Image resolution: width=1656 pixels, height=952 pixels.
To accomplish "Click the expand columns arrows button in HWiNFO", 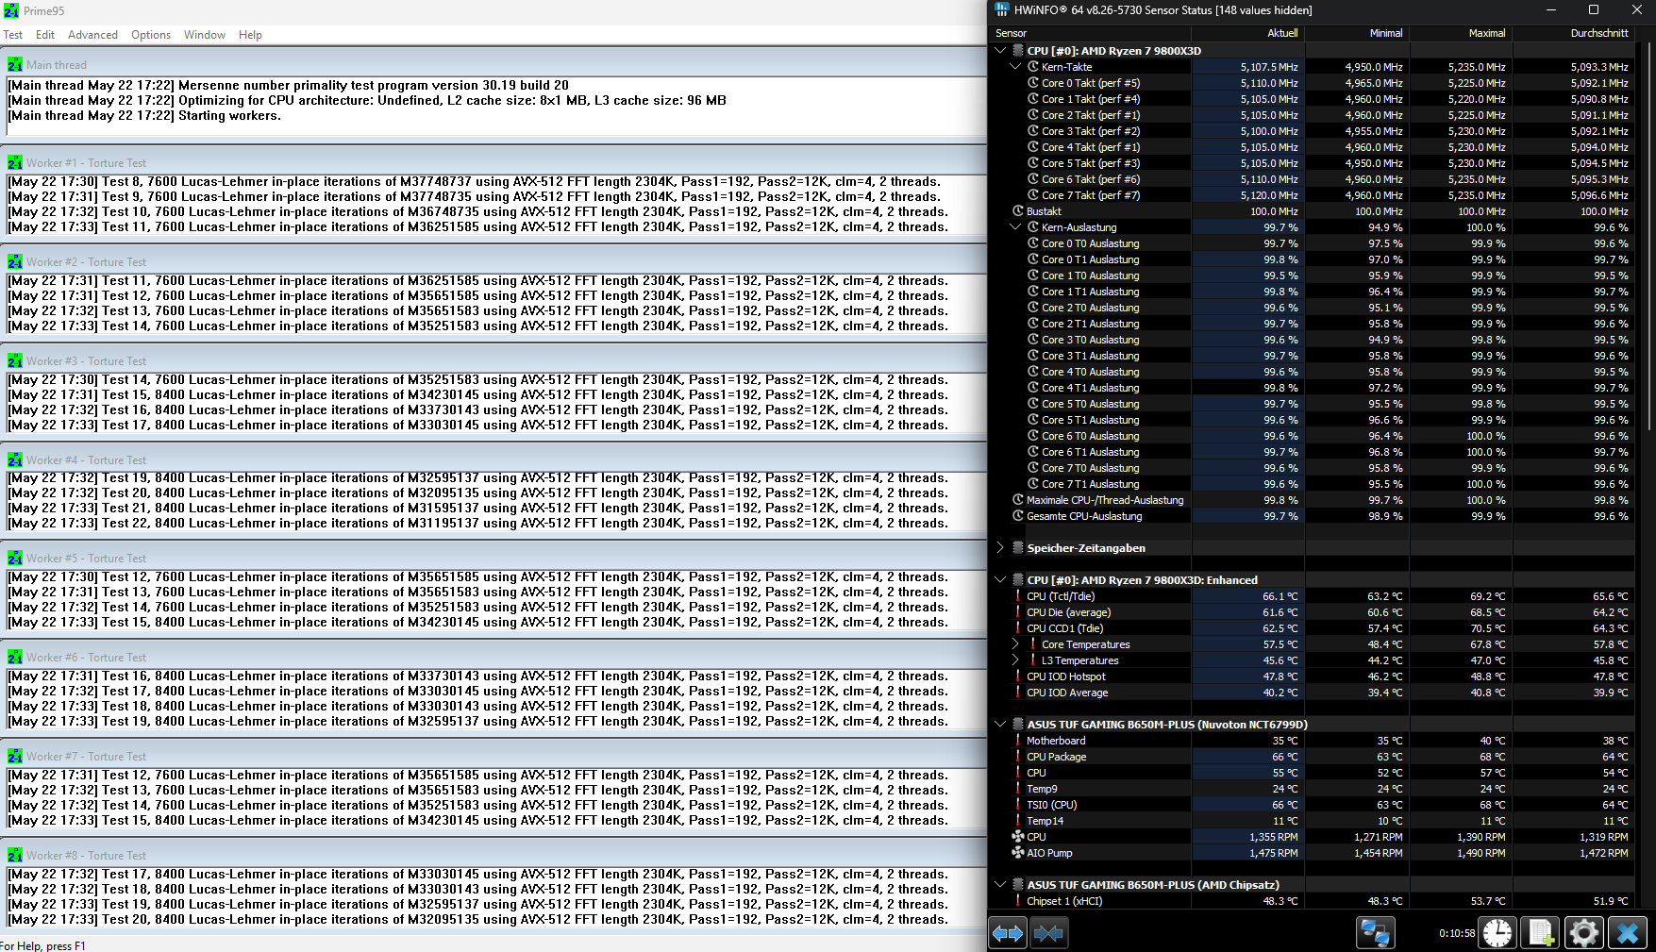I will [x=1008, y=933].
